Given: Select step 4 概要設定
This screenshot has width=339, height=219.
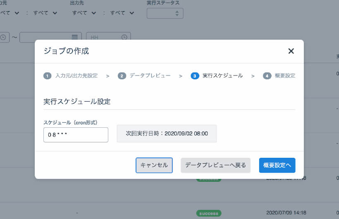Looking at the screenshot, I should [x=279, y=76].
